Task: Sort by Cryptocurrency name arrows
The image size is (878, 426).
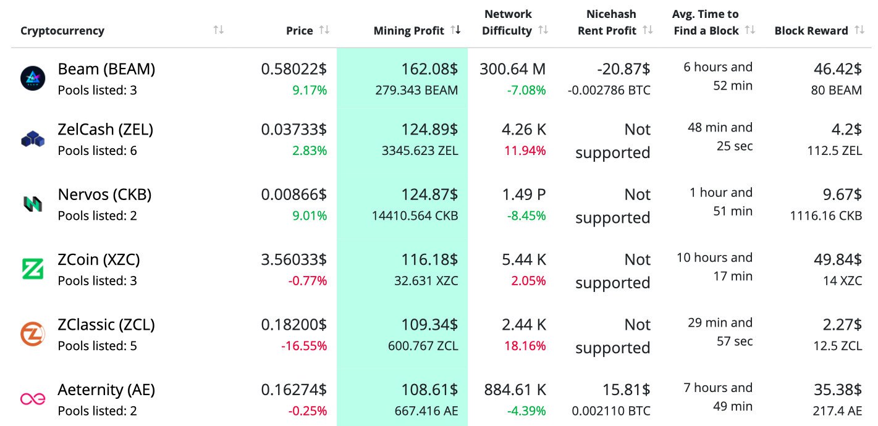Action: [218, 30]
